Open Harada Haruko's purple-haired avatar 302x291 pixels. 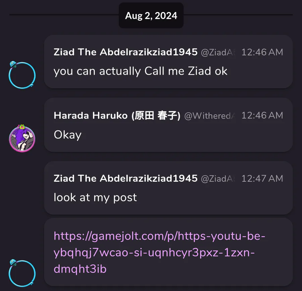(22, 138)
